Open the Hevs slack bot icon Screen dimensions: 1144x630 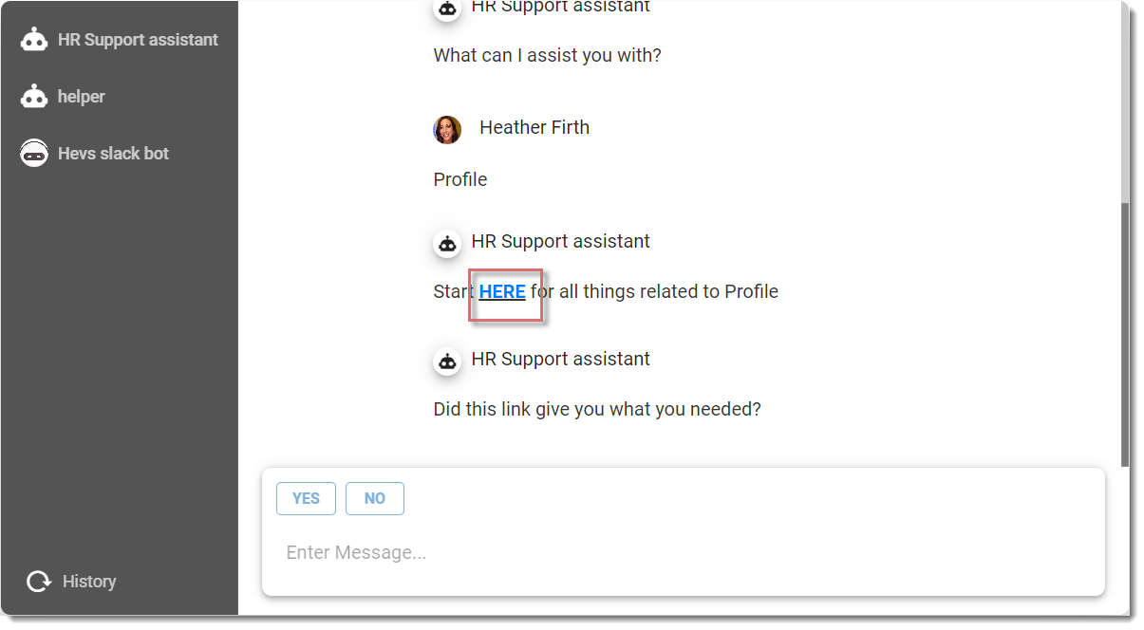(34, 153)
